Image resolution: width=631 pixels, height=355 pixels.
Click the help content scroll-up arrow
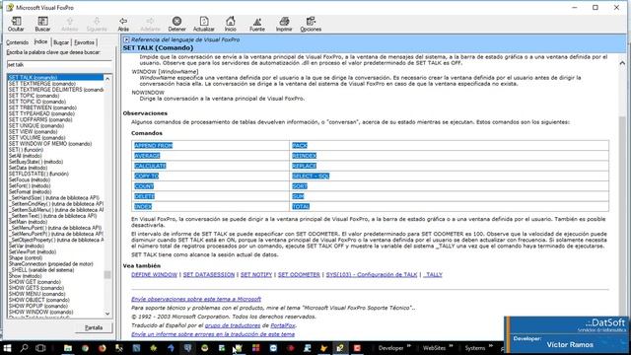pos(622,63)
